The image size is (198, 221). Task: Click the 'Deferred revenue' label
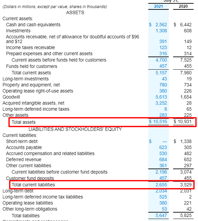[x=24, y=160]
